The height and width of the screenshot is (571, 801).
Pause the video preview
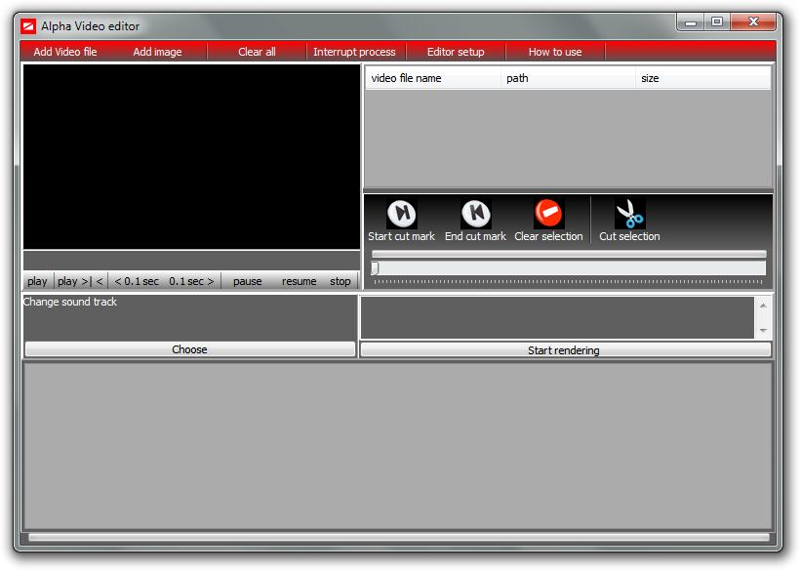click(248, 281)
